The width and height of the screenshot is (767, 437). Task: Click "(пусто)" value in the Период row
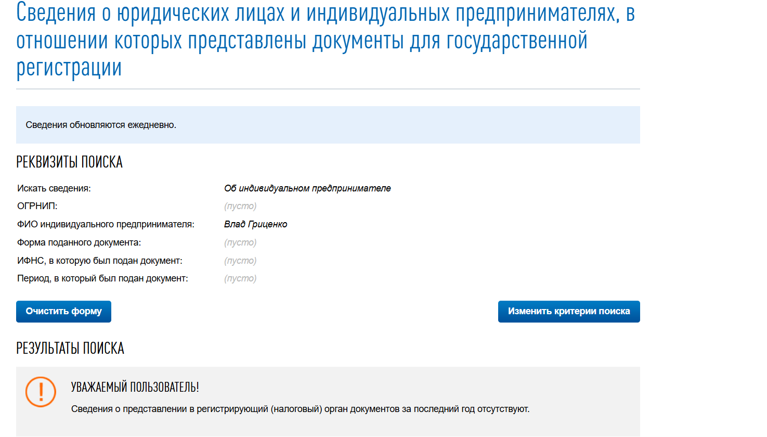(x=240, y=278)
